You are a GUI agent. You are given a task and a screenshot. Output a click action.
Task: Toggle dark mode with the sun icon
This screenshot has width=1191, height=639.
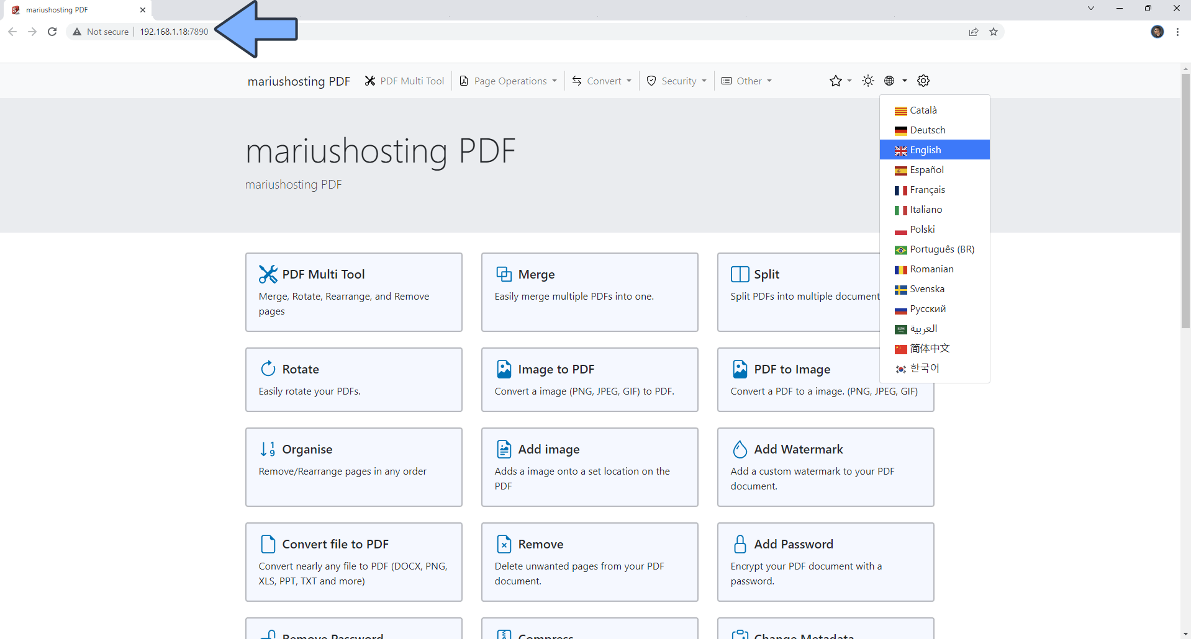point(867,81)
